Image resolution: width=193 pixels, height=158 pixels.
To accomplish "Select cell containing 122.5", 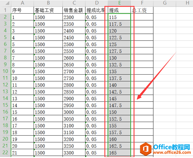I will point(119,37).
